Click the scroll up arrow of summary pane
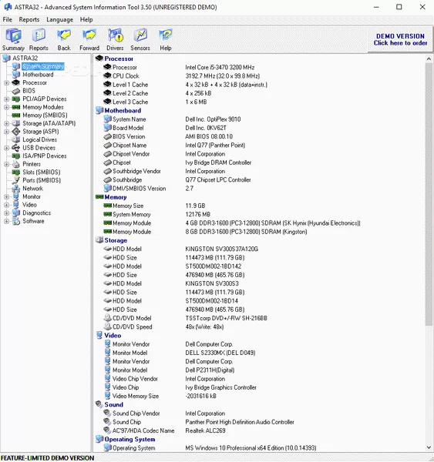This screenshot has height=462, width=434. (429, 59)
